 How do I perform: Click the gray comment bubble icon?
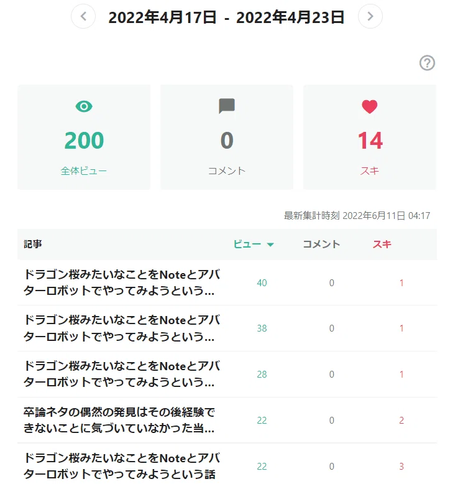pos(227,106)
